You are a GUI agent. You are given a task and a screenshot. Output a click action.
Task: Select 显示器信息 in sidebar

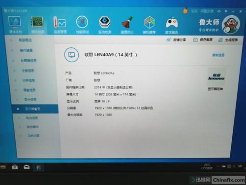tap(35, 109)
